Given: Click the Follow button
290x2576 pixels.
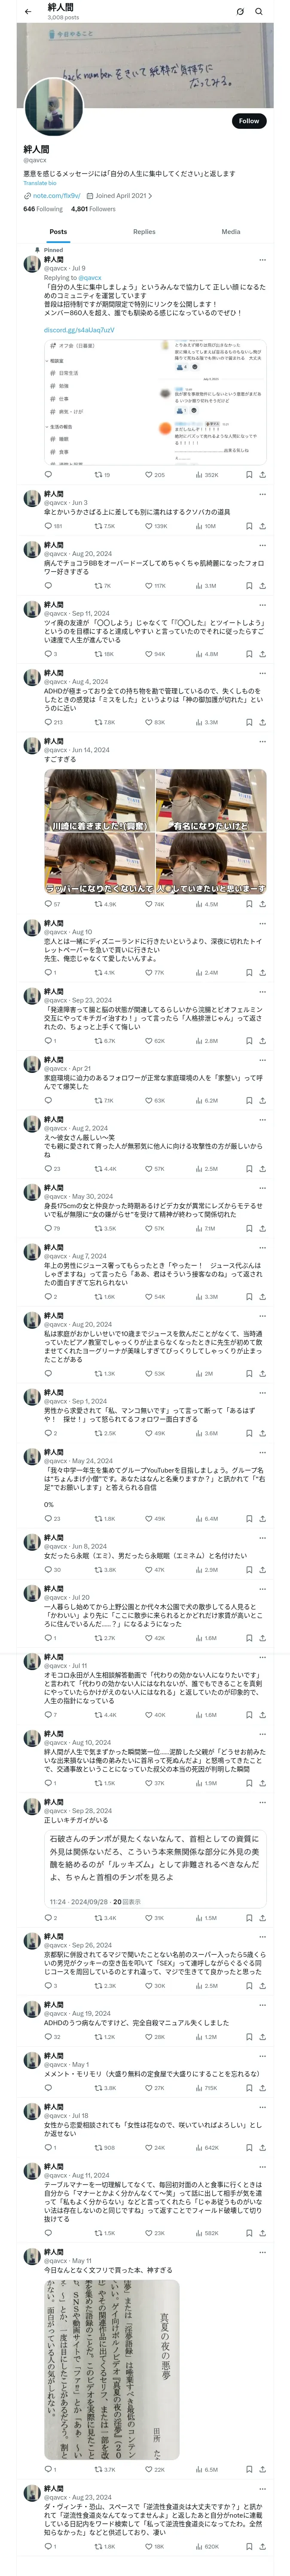Looking at the screenshot, I should click(248, 121).
